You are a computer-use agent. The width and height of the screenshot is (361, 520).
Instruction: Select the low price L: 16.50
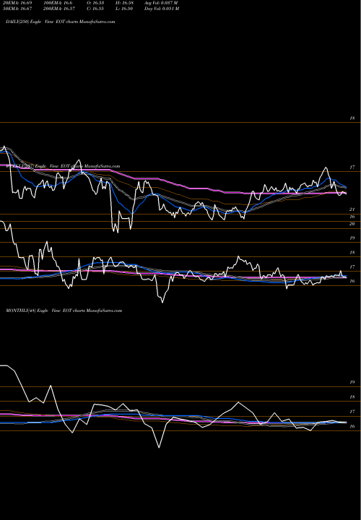[x=124, y=9]
